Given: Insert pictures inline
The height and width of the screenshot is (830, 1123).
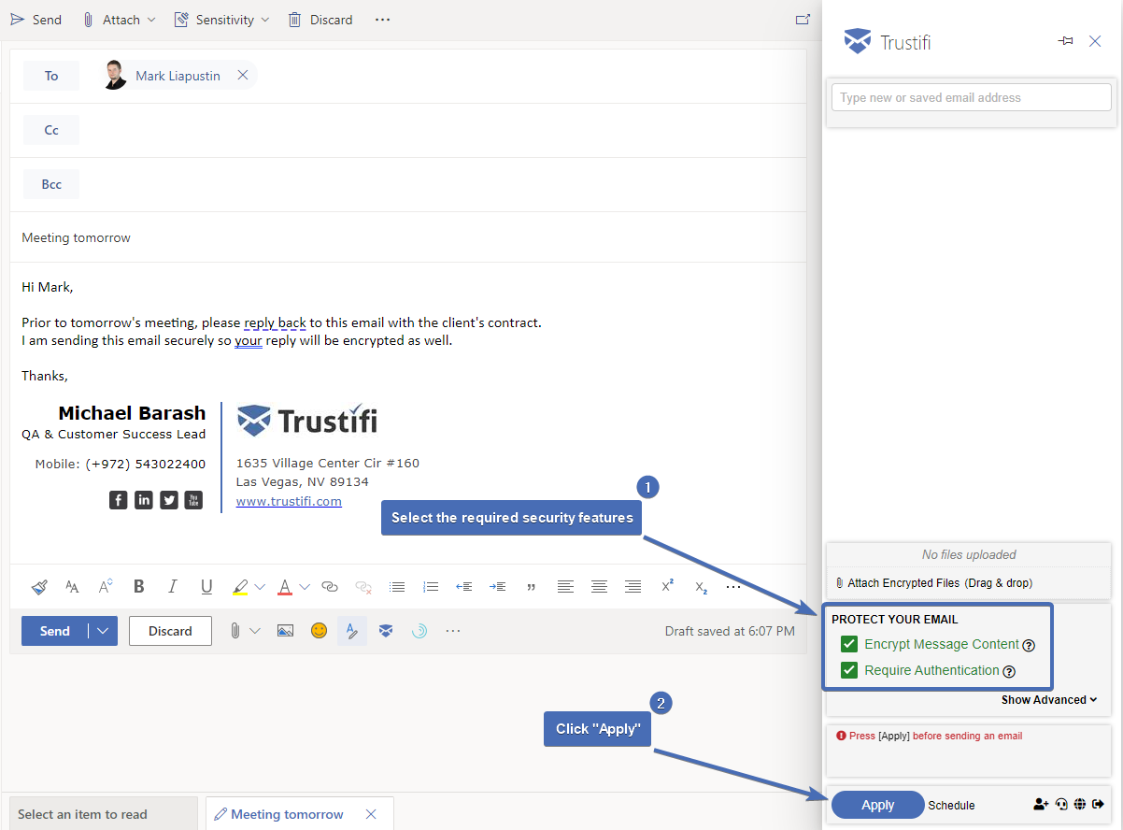Looking at the screenshot, I should coord(286,631).
